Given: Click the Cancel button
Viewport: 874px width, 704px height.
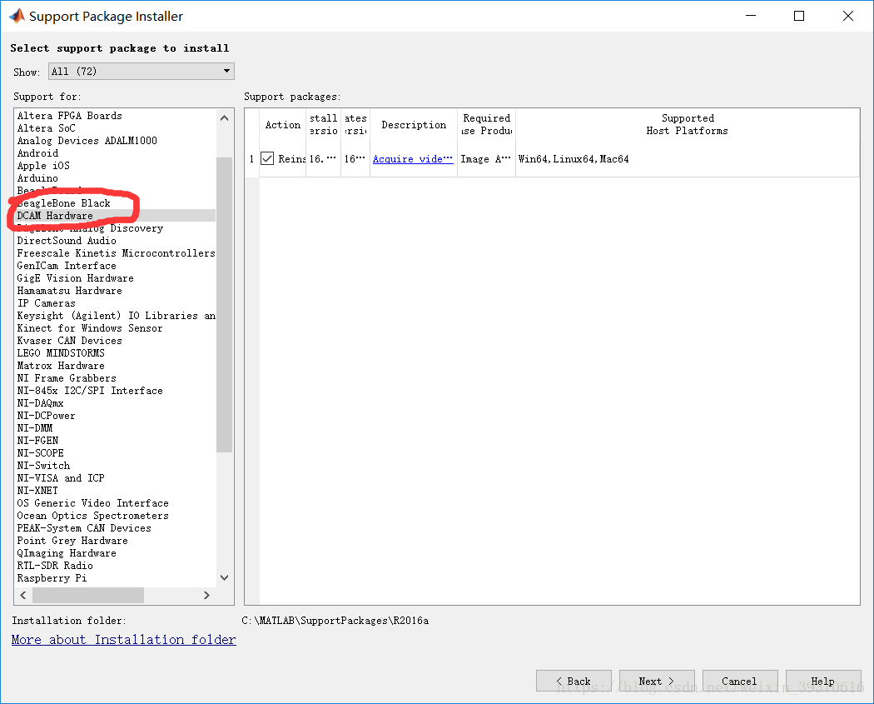Looking at the screenshot, I should click(x=740, y=681).
